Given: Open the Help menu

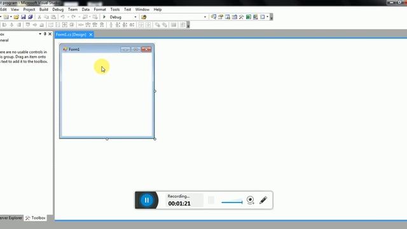Looking at the screenshot, I should coord(158,10).
